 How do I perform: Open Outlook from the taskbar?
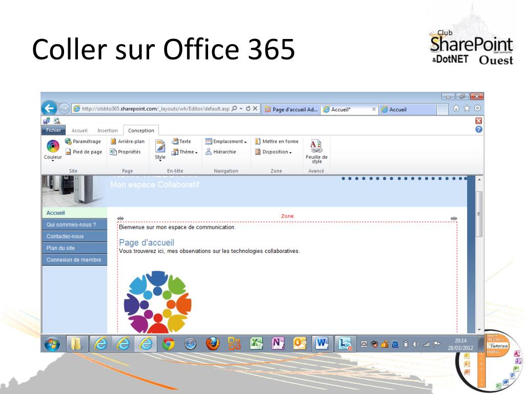tap(300, 344)
